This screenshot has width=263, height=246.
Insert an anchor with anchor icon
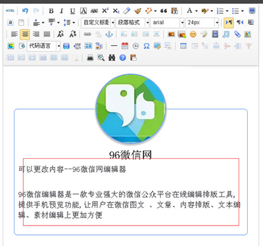[x=109, y=34]
